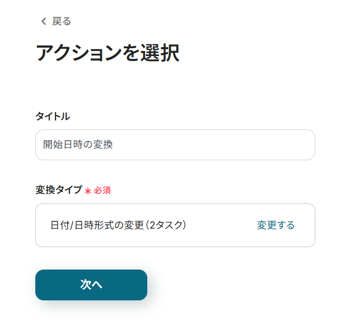Go back via the 戻る link

(61, 22)
